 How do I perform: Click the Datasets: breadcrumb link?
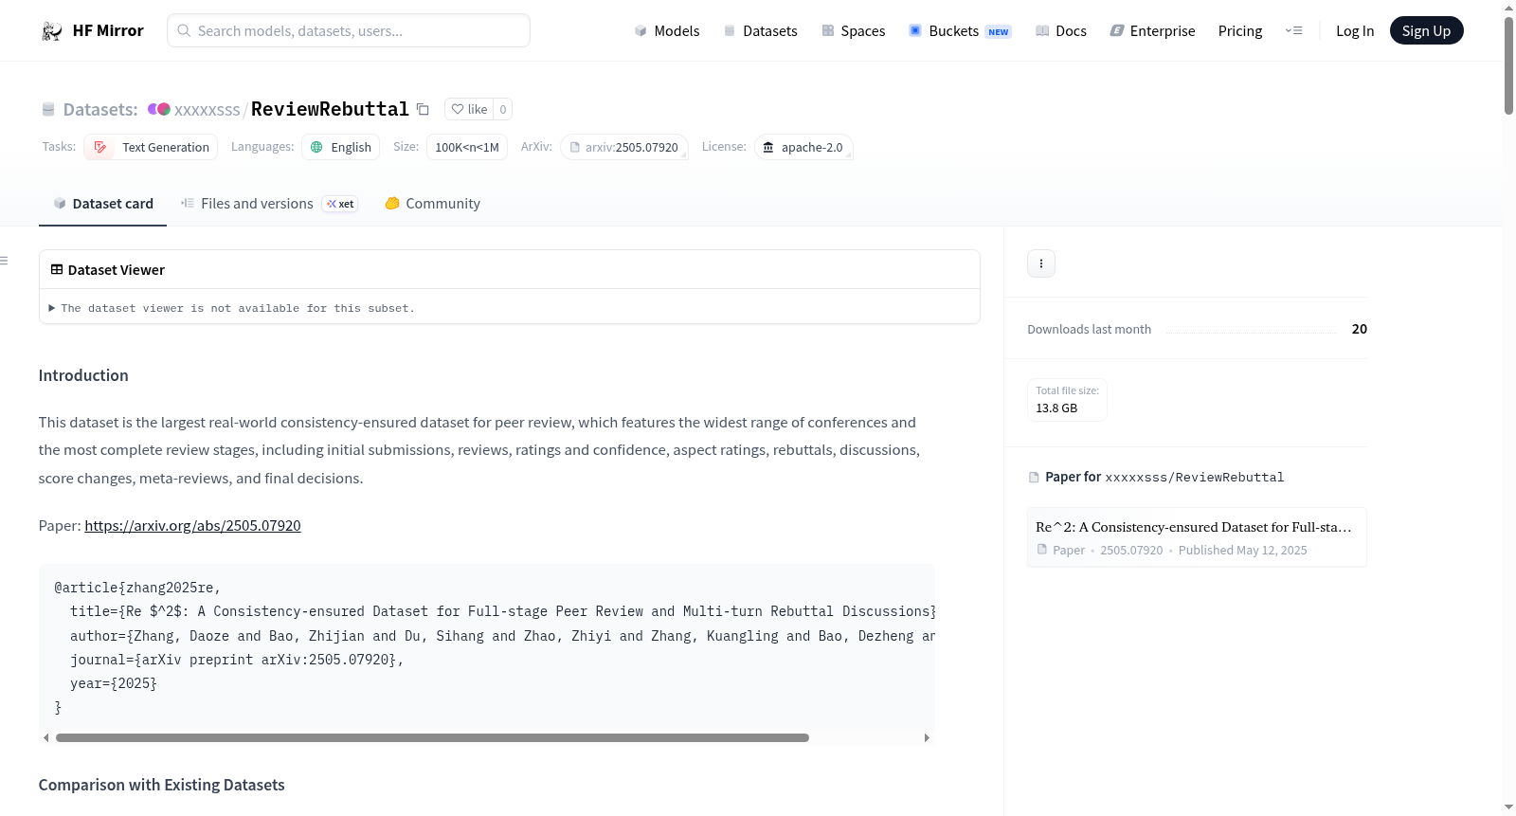pos(100,110)
